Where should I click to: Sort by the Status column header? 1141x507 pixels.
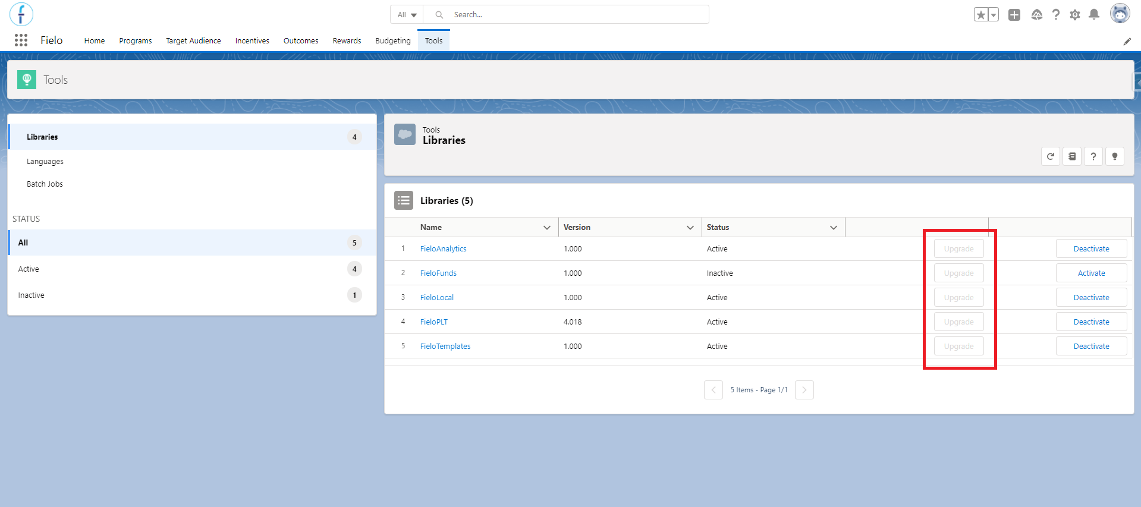click(x=718, y=228)
